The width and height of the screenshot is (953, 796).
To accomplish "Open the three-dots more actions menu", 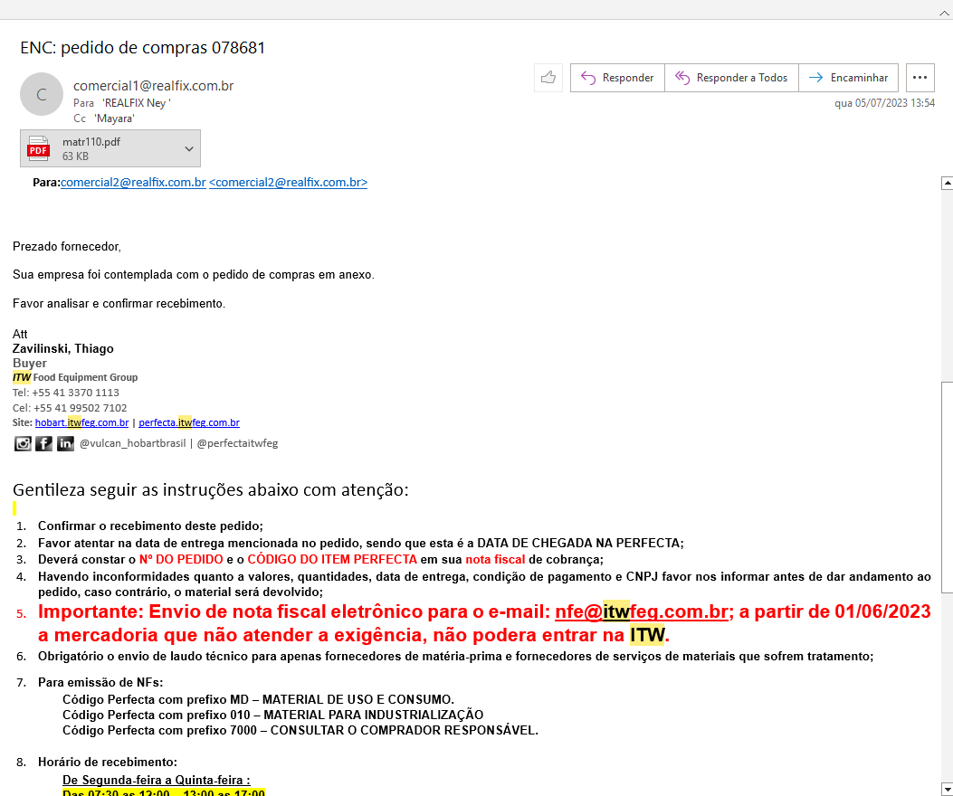I will coord(920,78).
